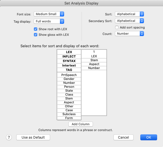
Task: Open the Font size dropdown
Action: pyautogui.click(x=49, y=14)
